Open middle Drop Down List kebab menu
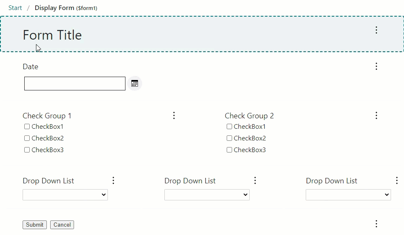Image resolution: width=404 pixels, height=235 pixels. [x=255, y=180]
